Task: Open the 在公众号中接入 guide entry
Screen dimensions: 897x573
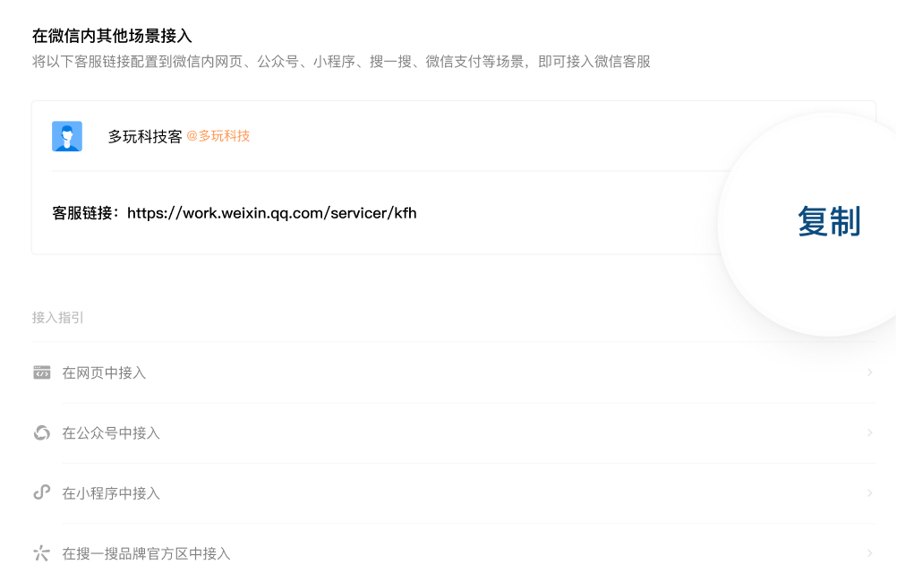Action: [x=111, y=433]
